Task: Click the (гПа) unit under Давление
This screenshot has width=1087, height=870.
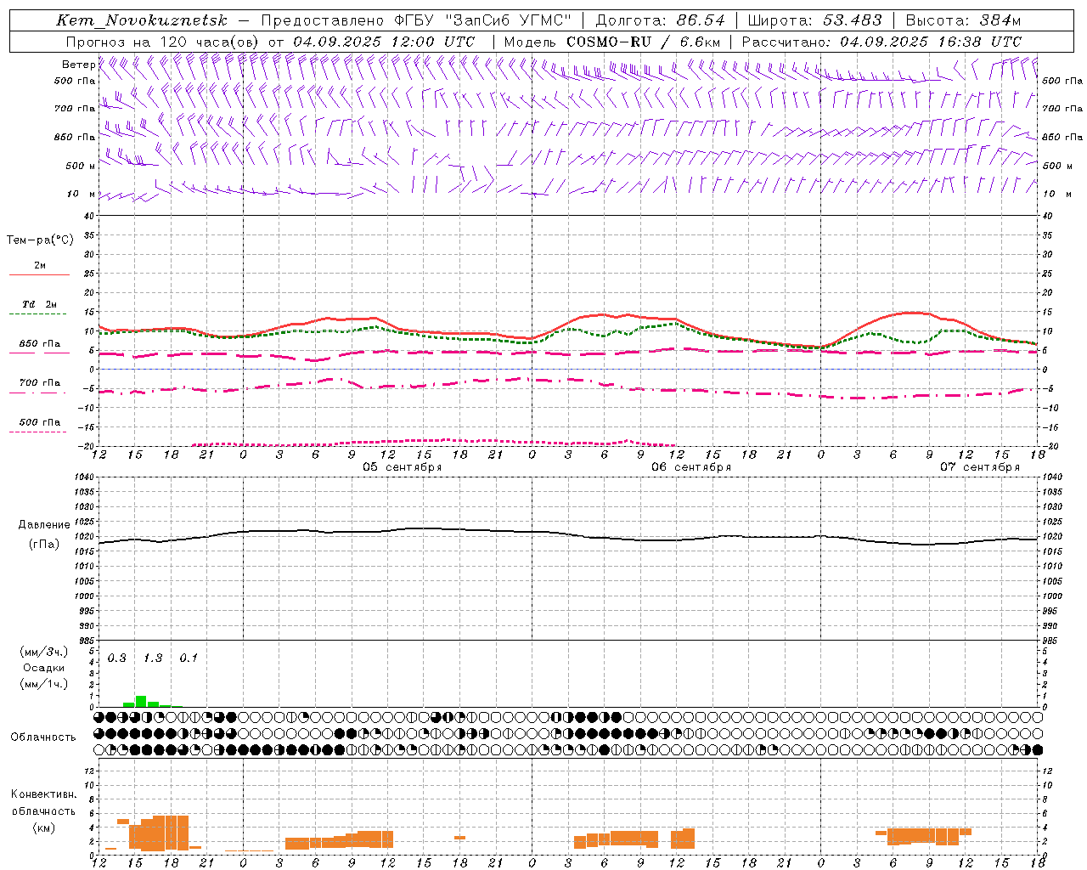Action: pyautogui.click(x=44, y=545)
